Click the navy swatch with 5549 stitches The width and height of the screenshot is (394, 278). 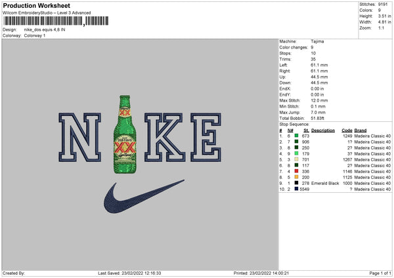297,189
